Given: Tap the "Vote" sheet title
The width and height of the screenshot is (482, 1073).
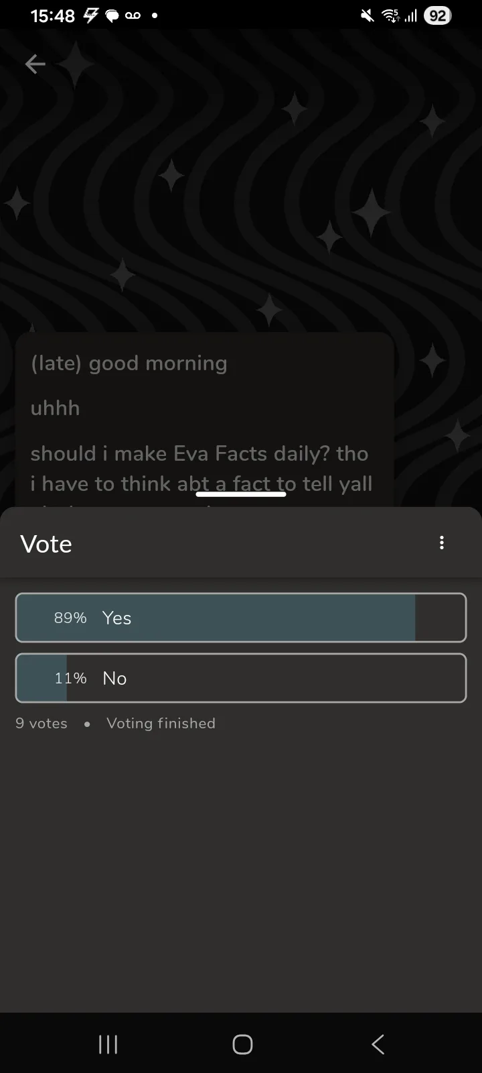Looking at the screenshot, I should click(46, 544).
